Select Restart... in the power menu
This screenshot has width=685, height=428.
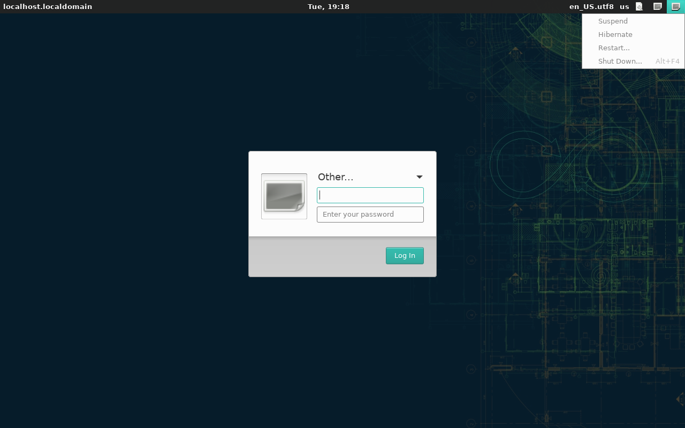coord(633,48)
